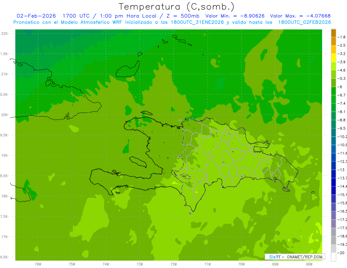Select the -8.1 colorbar value
The height and width of the screenshot is (268, 347).
[342, 112]
